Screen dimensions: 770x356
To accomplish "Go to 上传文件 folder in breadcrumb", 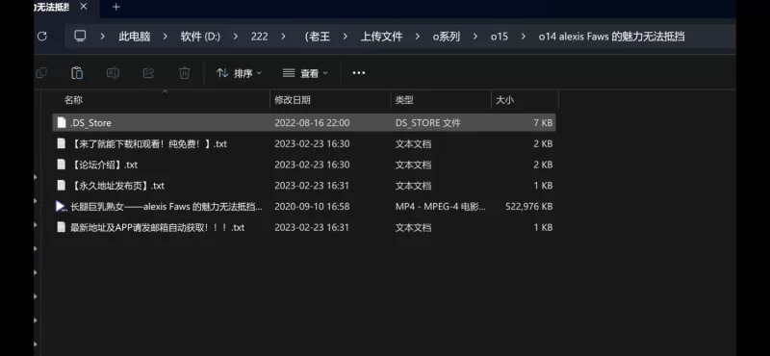I will 381,37.
